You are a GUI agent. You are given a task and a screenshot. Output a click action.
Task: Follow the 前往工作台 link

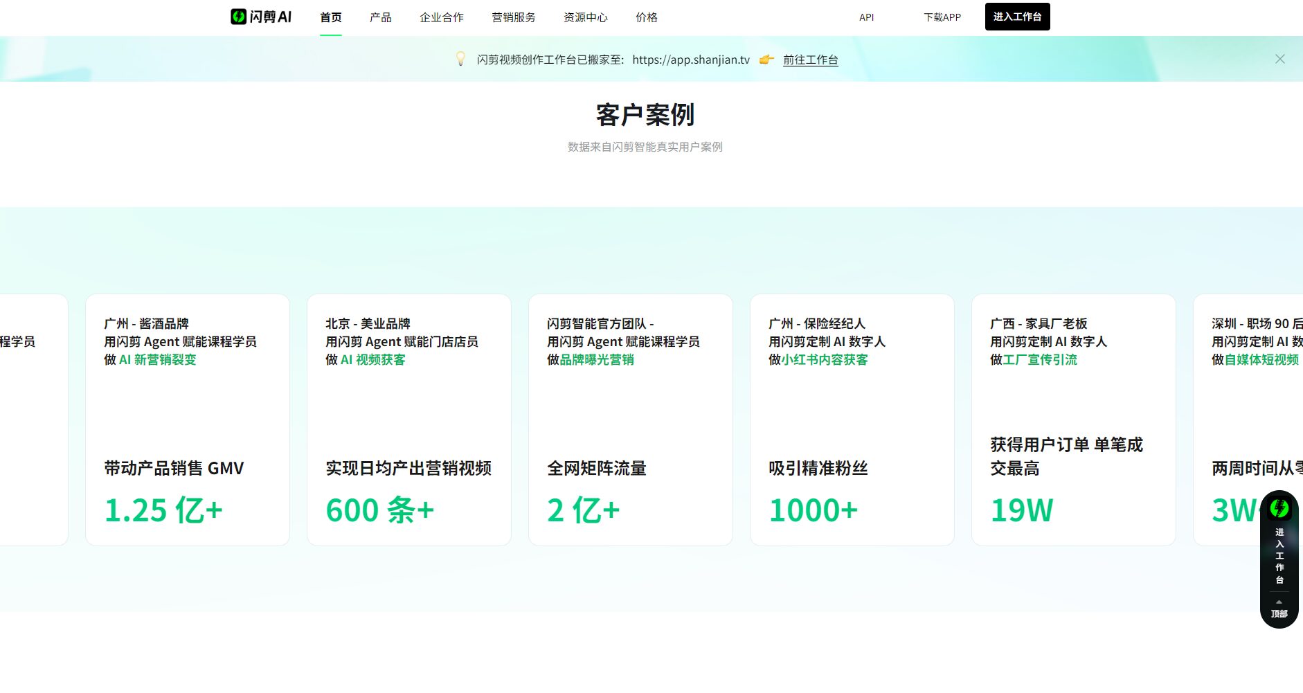(x=811, y=60)
